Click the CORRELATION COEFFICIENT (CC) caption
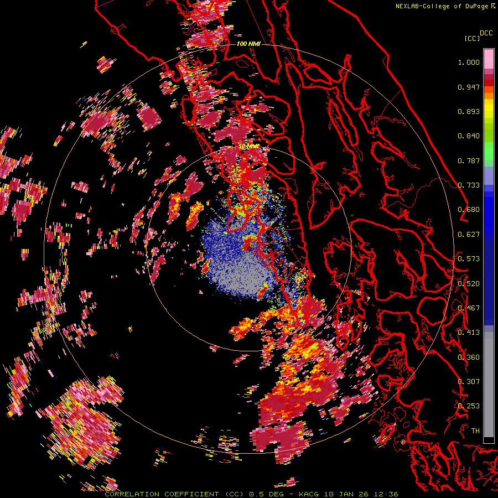The image size is (498, 498). (174, 494)
